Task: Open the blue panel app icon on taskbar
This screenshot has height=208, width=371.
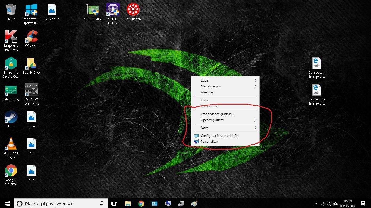Action: [x=154, y=204]
